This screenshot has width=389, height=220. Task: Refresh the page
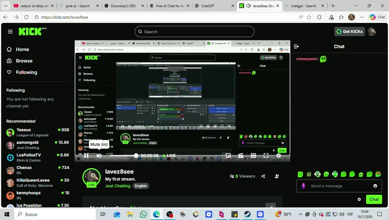pos(26,17)
